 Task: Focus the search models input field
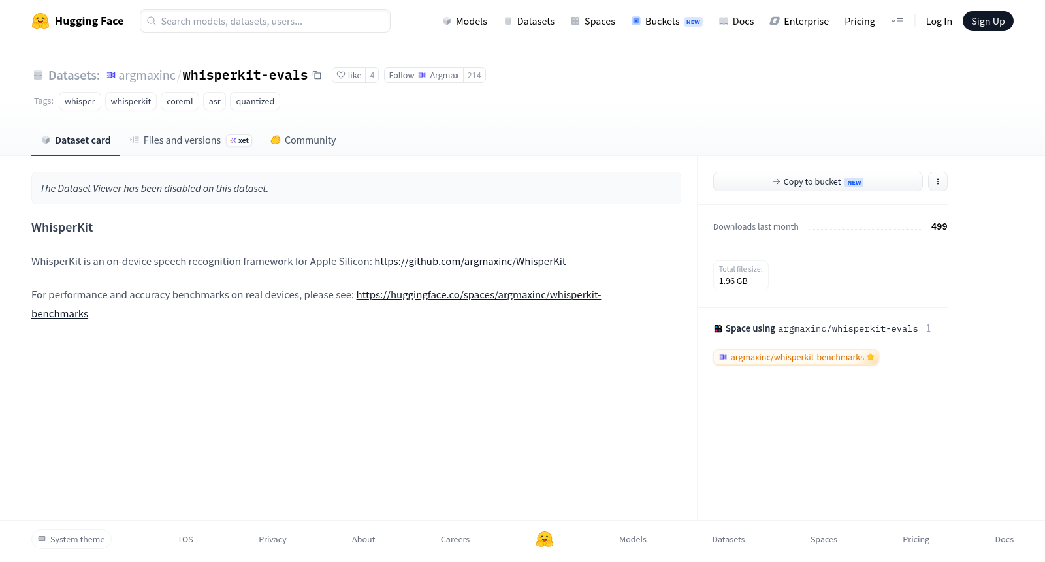[265, 21]
